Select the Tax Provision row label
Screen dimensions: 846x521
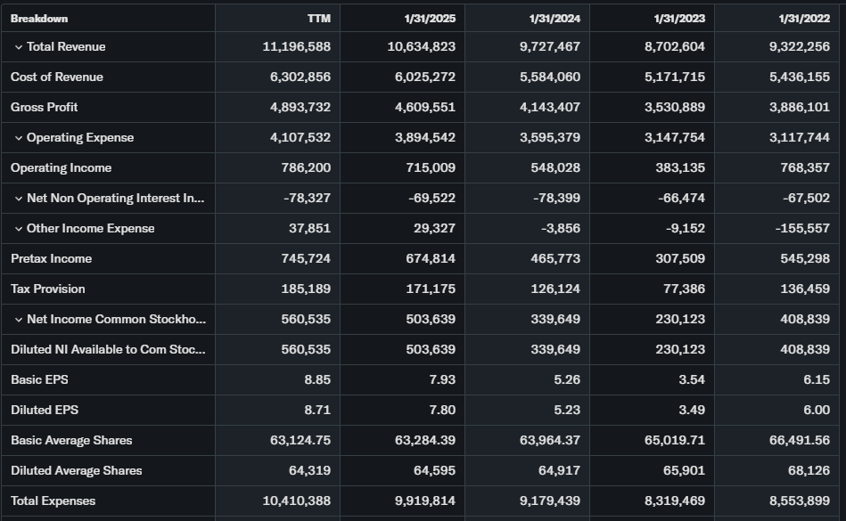coord(48,289)
